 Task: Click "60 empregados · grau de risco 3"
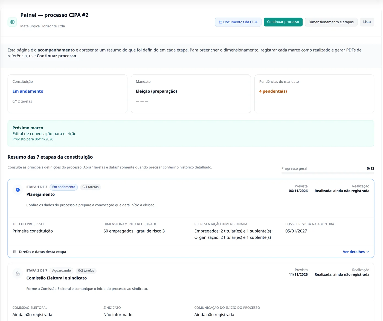(x=134, y=231)
